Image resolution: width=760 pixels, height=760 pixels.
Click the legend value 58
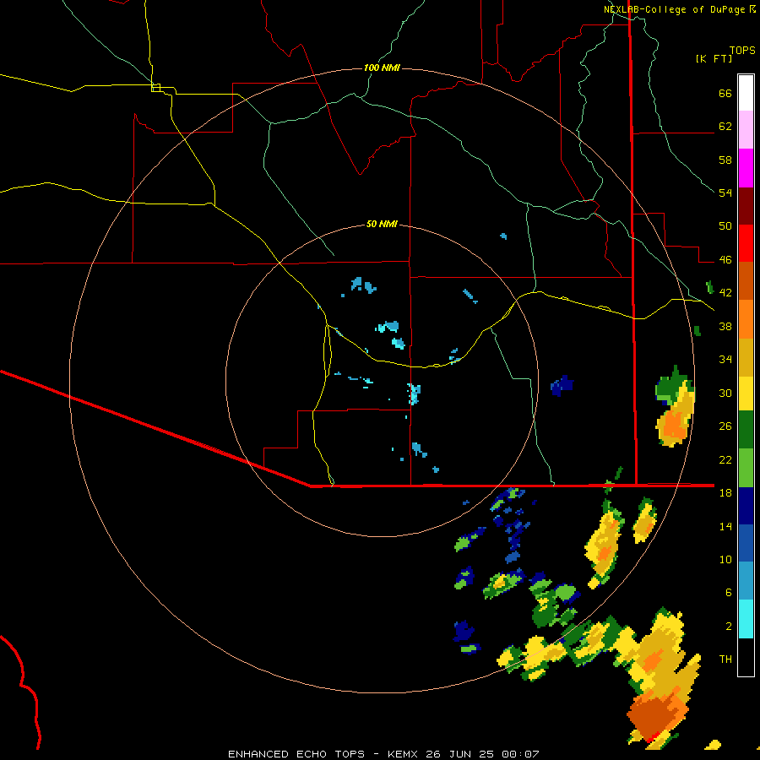(725, 160)
